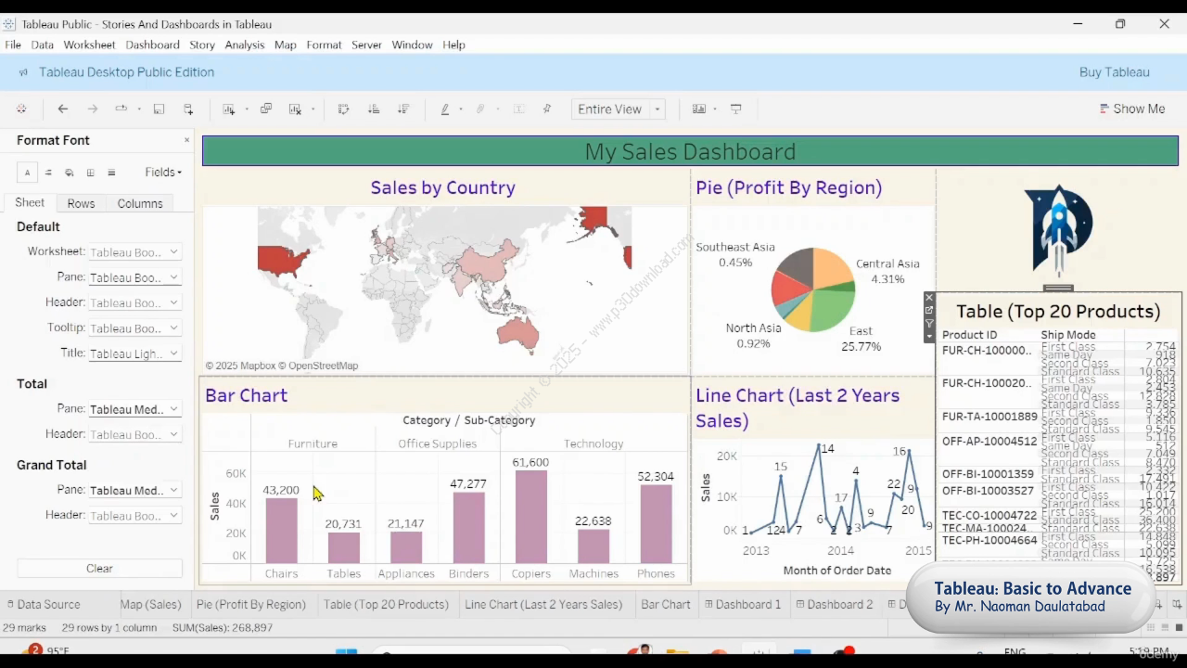Click the Show Me button
1187x668 pixels.
tap(1131, 109)
